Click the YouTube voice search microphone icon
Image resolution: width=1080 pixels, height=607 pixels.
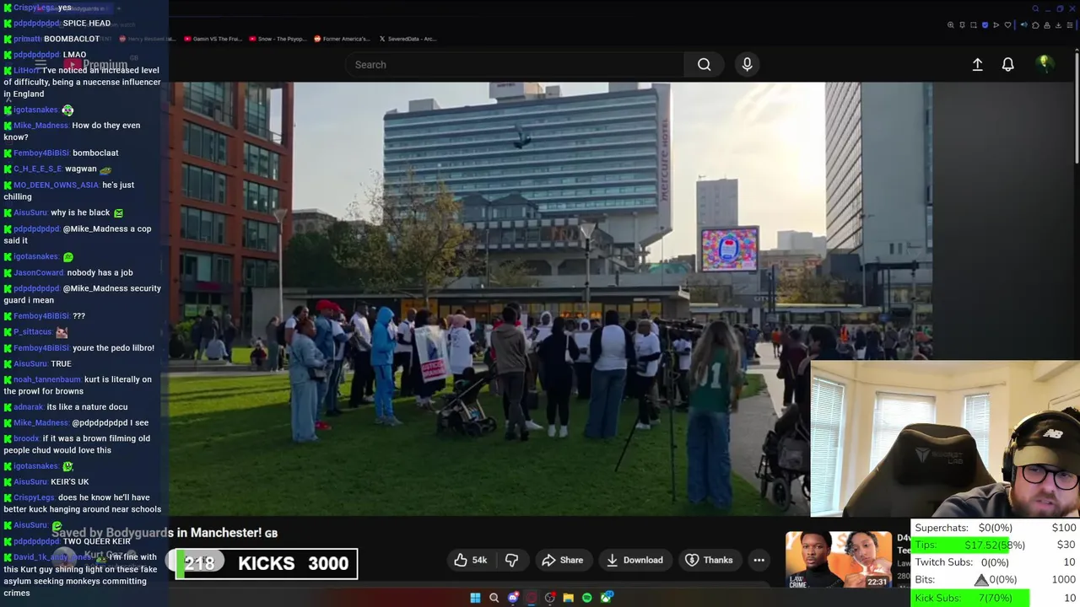(x=747, y=64)
